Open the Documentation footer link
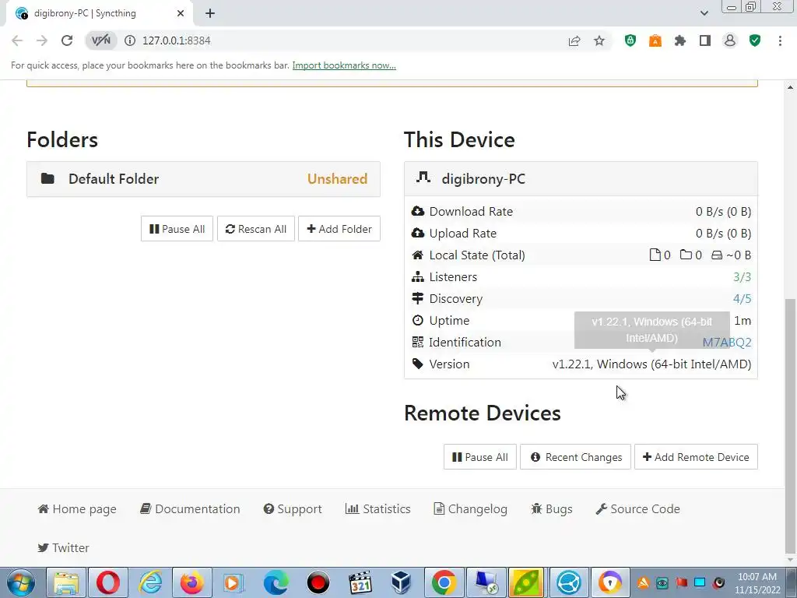Screen dimensions: 797x598 [x=190, y=509]
